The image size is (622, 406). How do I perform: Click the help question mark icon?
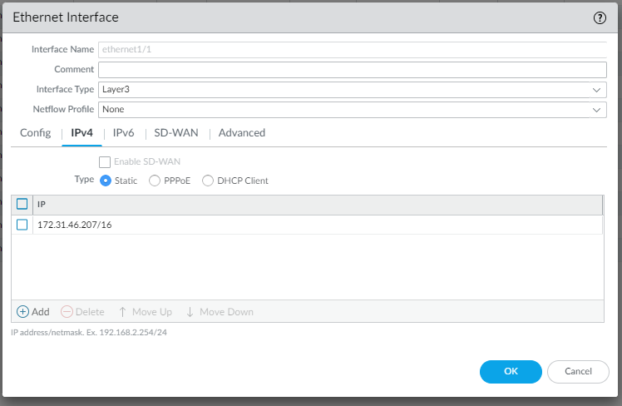(600, 17)
